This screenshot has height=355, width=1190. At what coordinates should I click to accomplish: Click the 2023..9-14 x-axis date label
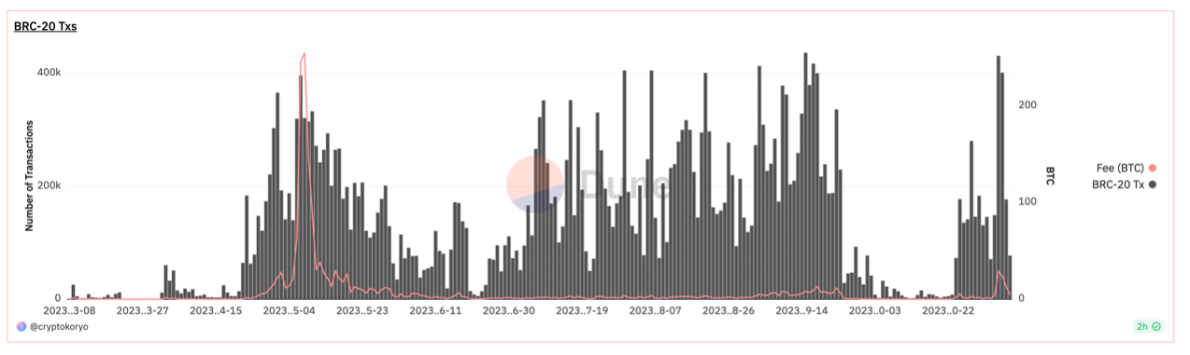point(801,310)
